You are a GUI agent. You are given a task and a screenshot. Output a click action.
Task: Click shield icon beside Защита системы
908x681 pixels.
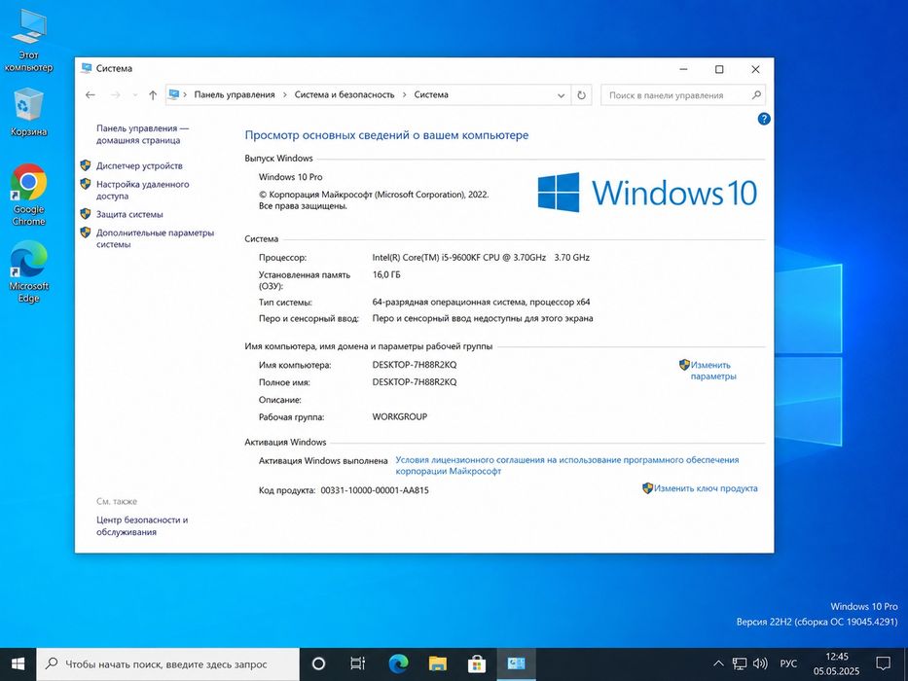85,214
